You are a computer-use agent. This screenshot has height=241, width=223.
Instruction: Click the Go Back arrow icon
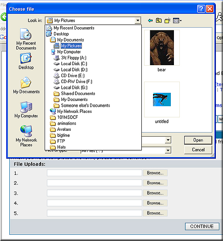point(150,21)
